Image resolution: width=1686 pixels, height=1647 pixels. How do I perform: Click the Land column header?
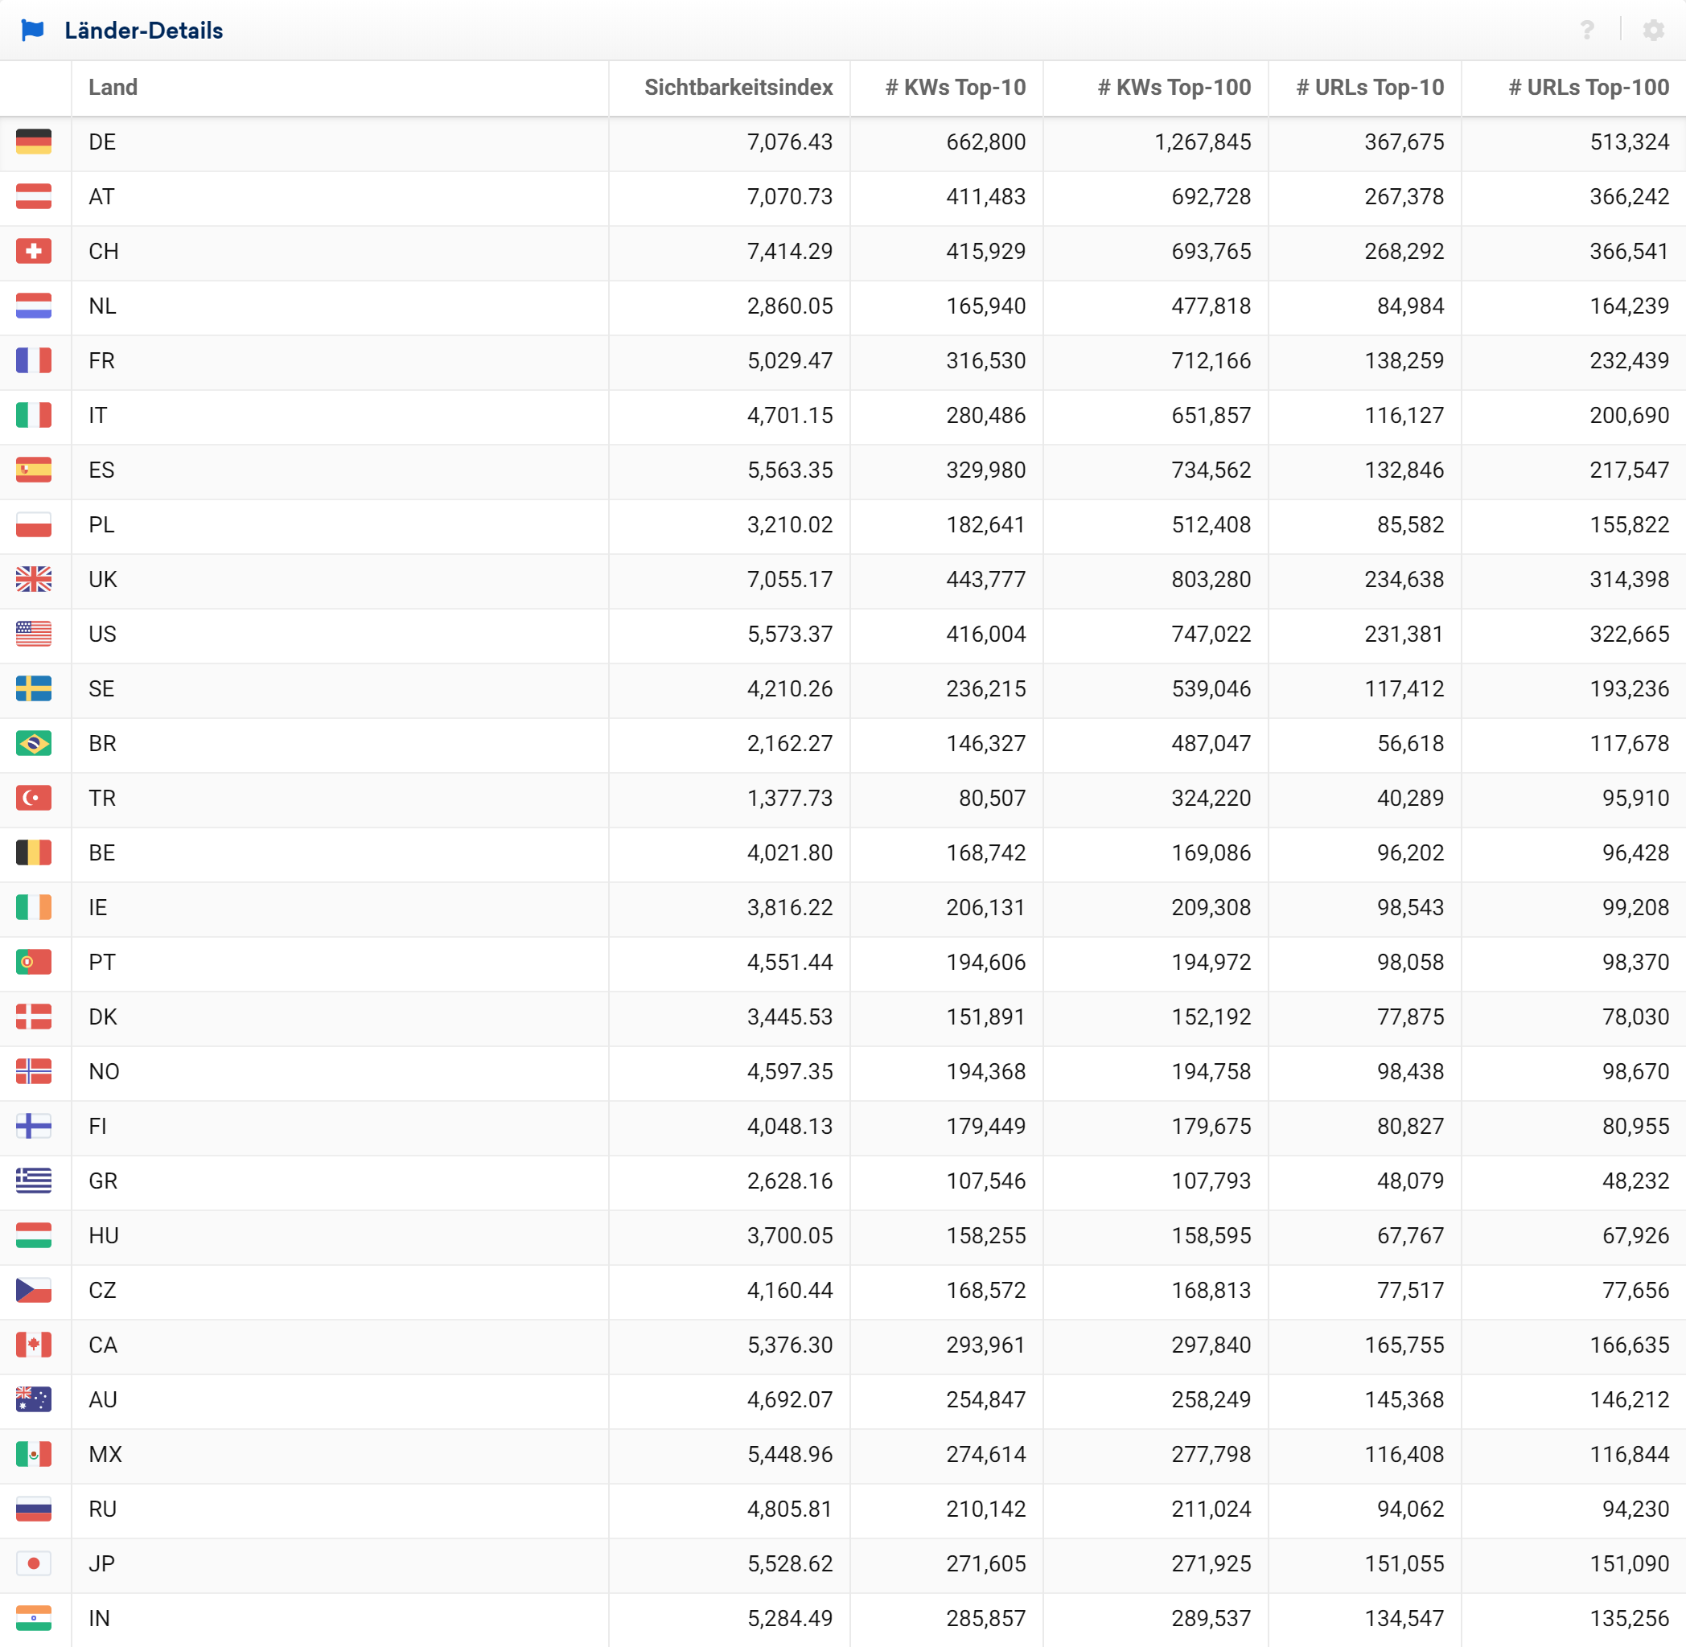tap(113, 88)
